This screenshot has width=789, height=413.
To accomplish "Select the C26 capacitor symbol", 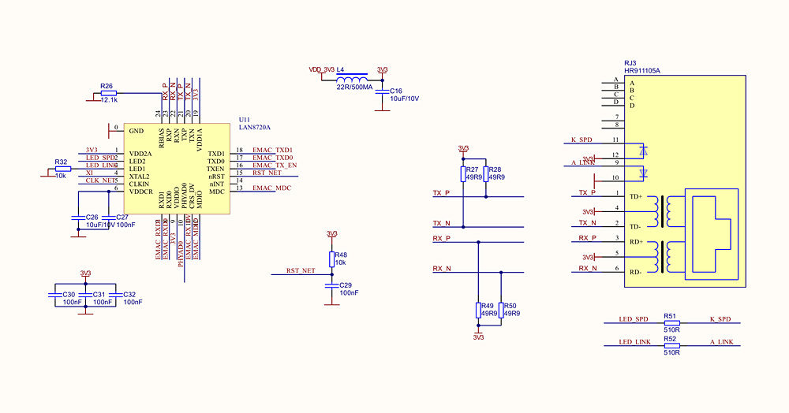I will 78,218.
